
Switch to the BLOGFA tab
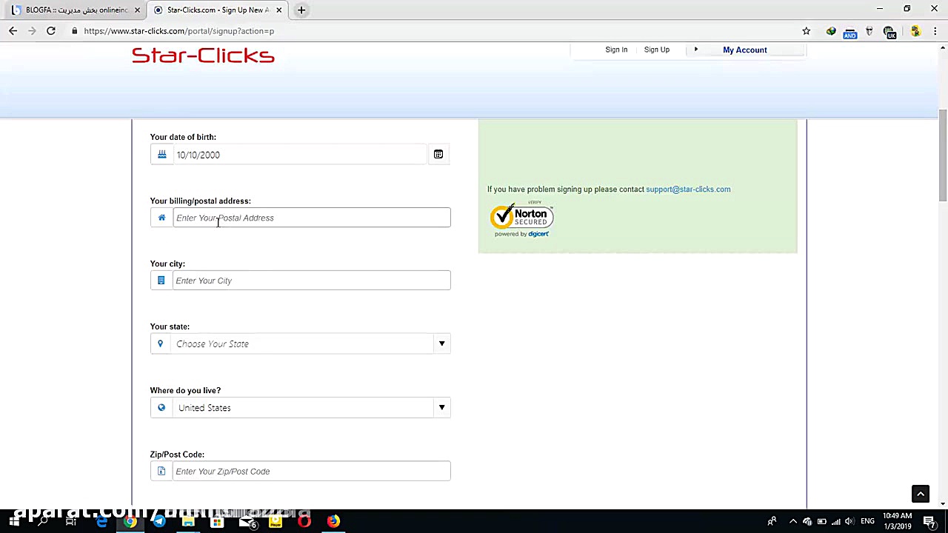click(73, 10)
